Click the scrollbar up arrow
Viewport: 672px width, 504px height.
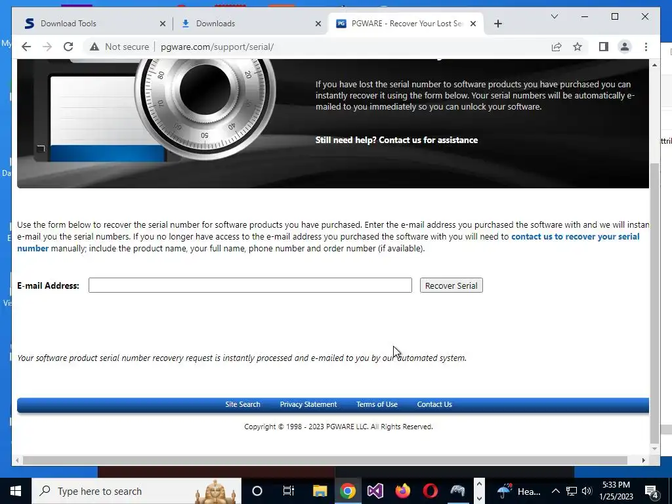tap(654, 65)
